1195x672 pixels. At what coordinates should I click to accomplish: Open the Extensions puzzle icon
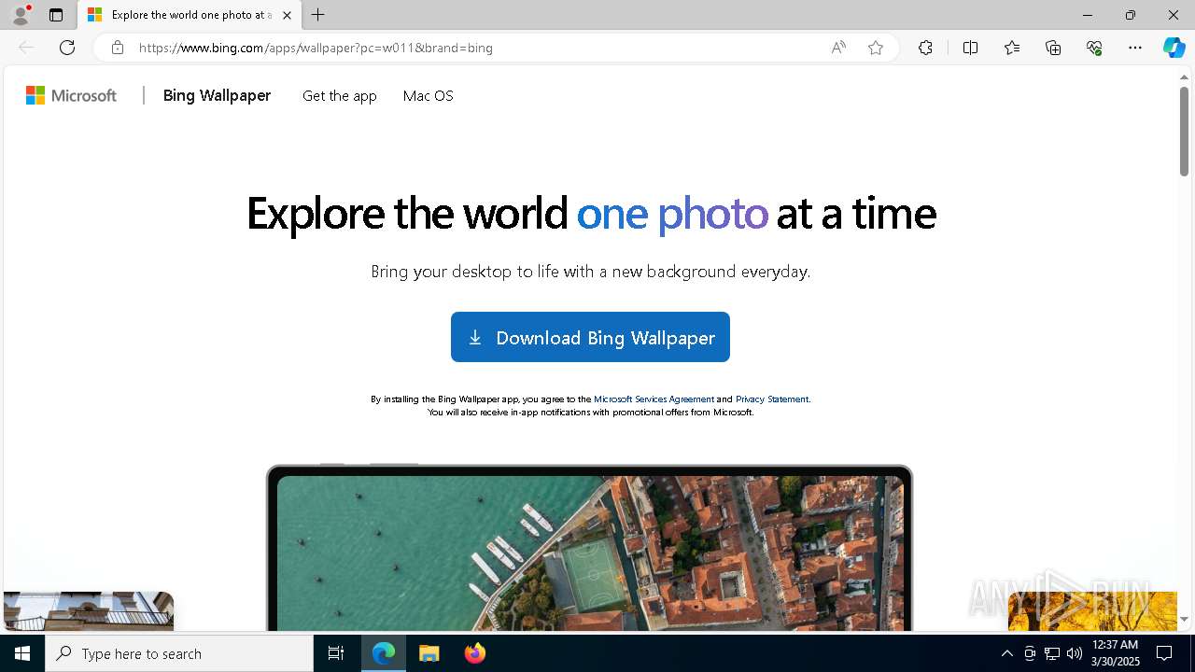click(925, 48)
